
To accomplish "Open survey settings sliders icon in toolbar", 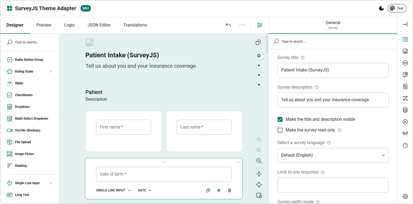I will [x=260, y=25].
